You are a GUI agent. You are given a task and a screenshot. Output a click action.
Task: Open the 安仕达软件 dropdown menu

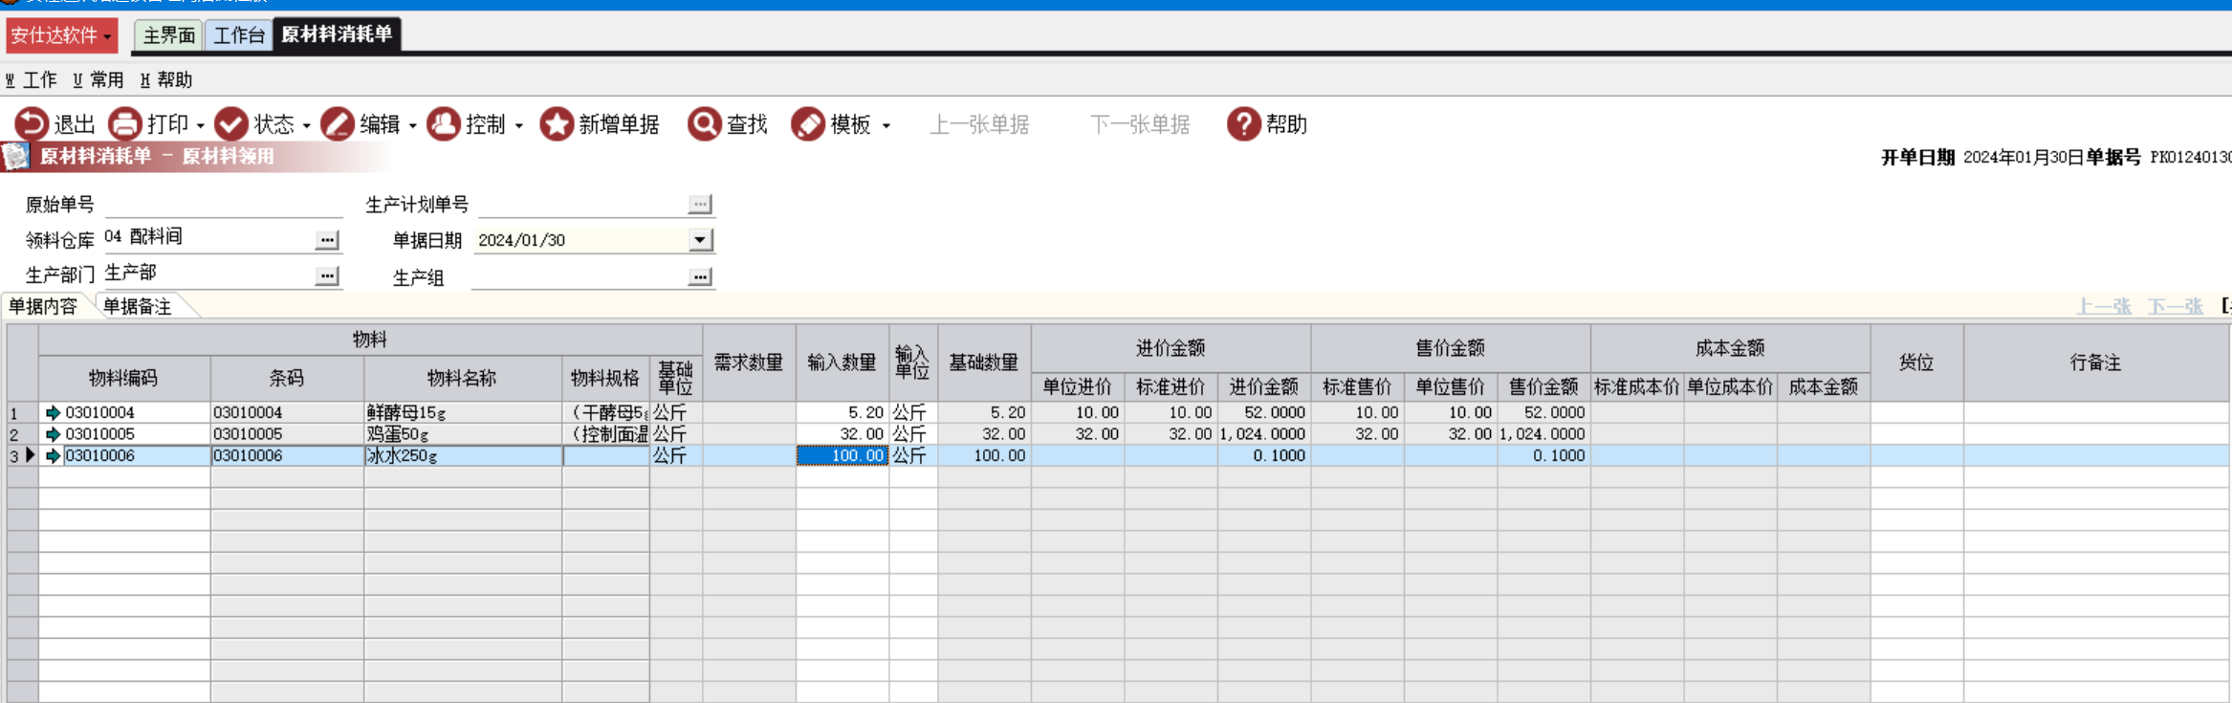pyautogui.click(x=62, y=35)
